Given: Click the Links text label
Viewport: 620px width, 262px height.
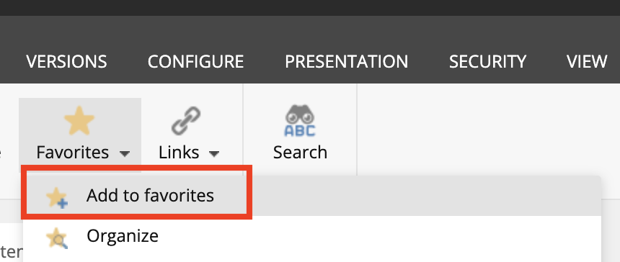Looking at the screenshot, I should tap(179, 153).
